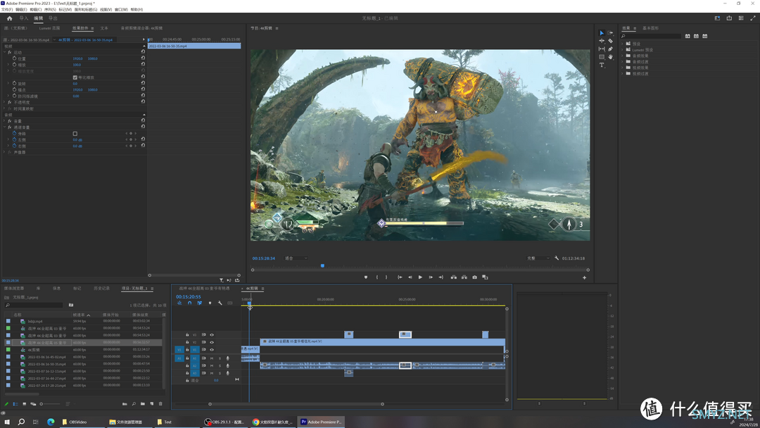Collapse the 运动 motion effect
This screenshot has height=428, width=760.
point(4,52)
